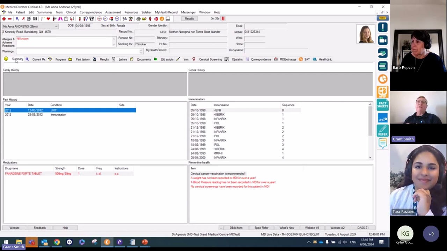Screen dimensions: 447x251
Task: Click the open folder toolbar icon
Action: point(144,19)
